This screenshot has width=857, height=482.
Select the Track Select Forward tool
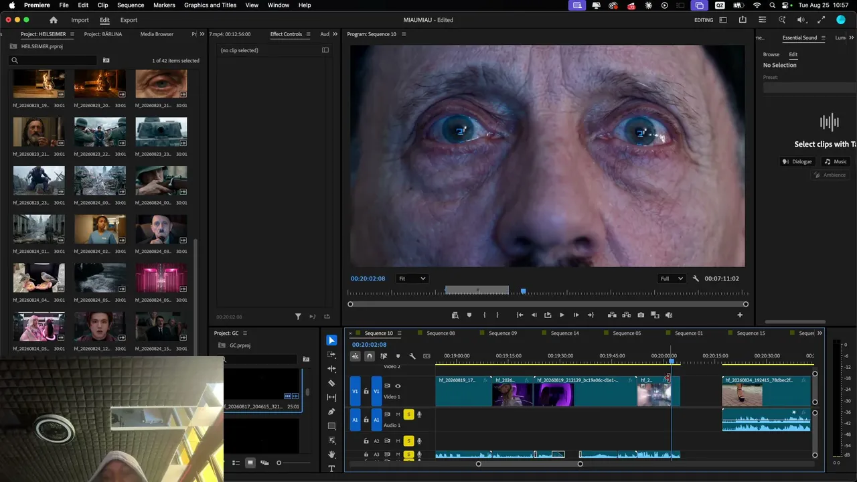tap(331, 355)
